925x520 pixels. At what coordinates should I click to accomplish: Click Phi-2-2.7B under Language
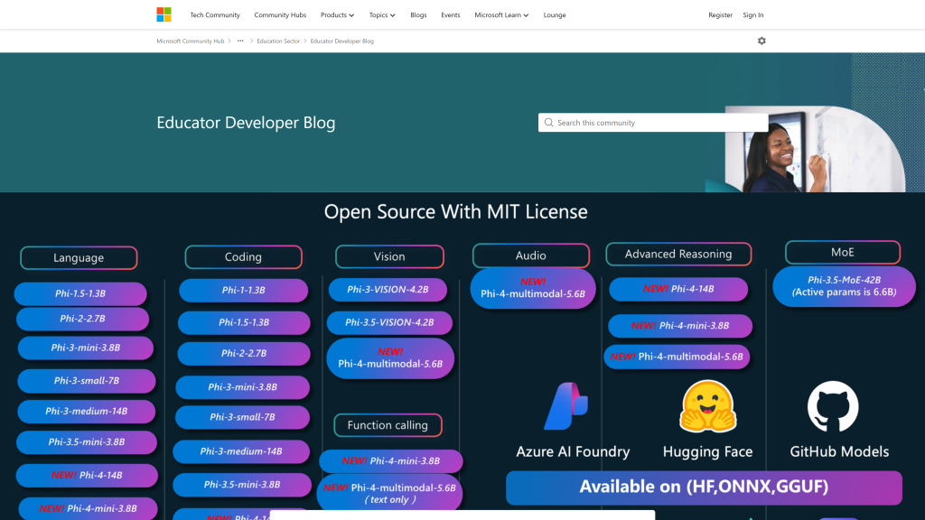click(82, 319)
